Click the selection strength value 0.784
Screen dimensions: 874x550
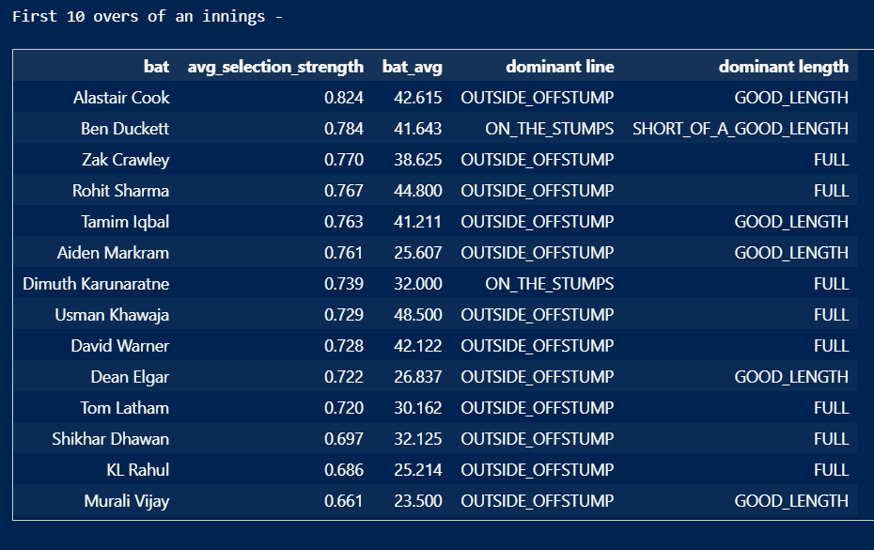click(343, 129)
